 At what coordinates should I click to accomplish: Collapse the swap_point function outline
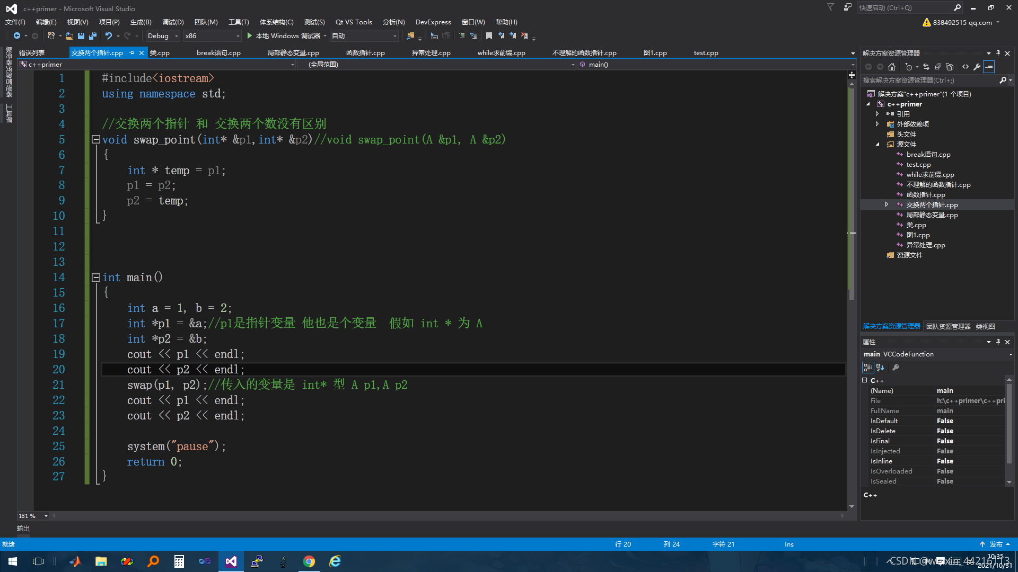[96, 139]
